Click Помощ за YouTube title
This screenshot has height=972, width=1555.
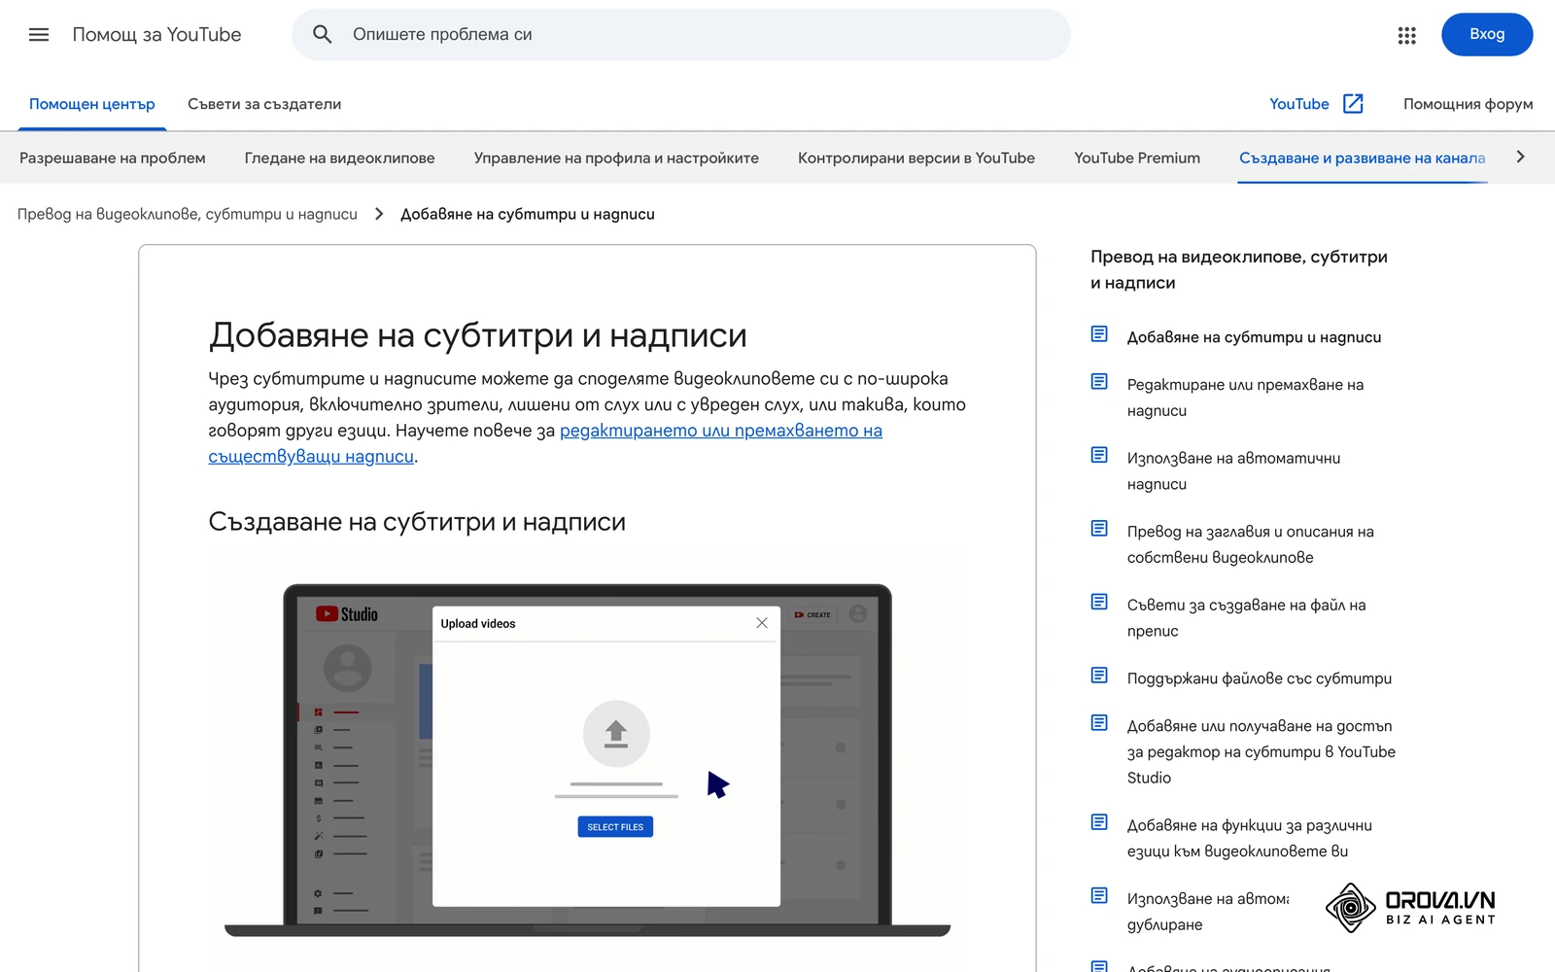[156, 35]
